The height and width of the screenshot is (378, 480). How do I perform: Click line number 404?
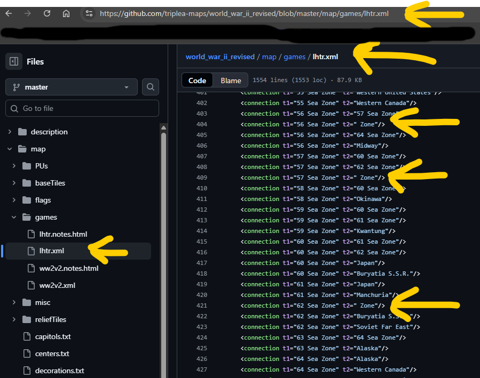coord(202,124)
